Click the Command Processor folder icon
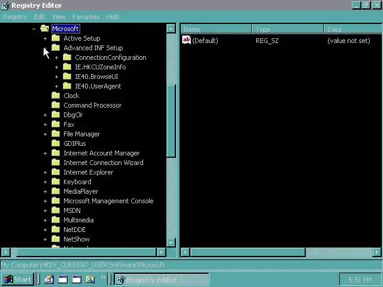Image resolution: width=383 pixels, height=287 pixels. point(56,105)
